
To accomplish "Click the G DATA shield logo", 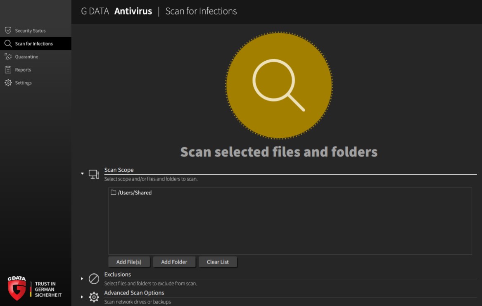I will click(x=17, y=288).
